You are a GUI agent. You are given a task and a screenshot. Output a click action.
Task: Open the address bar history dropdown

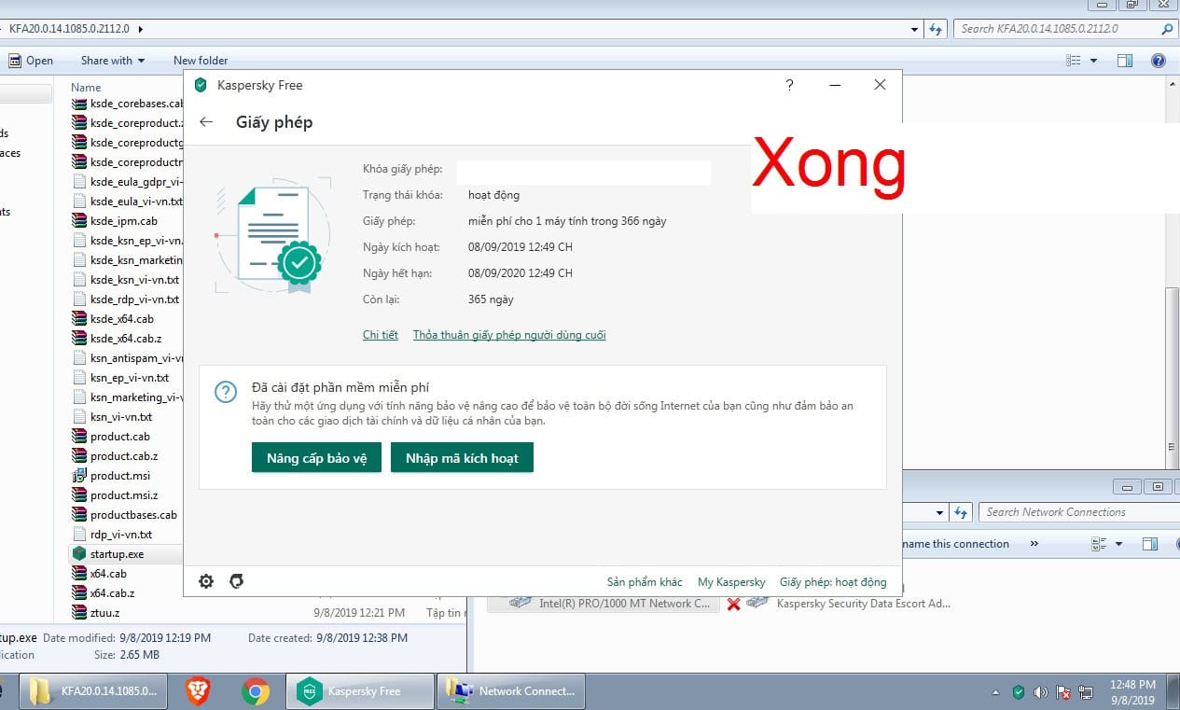click(x=914, y=29)
